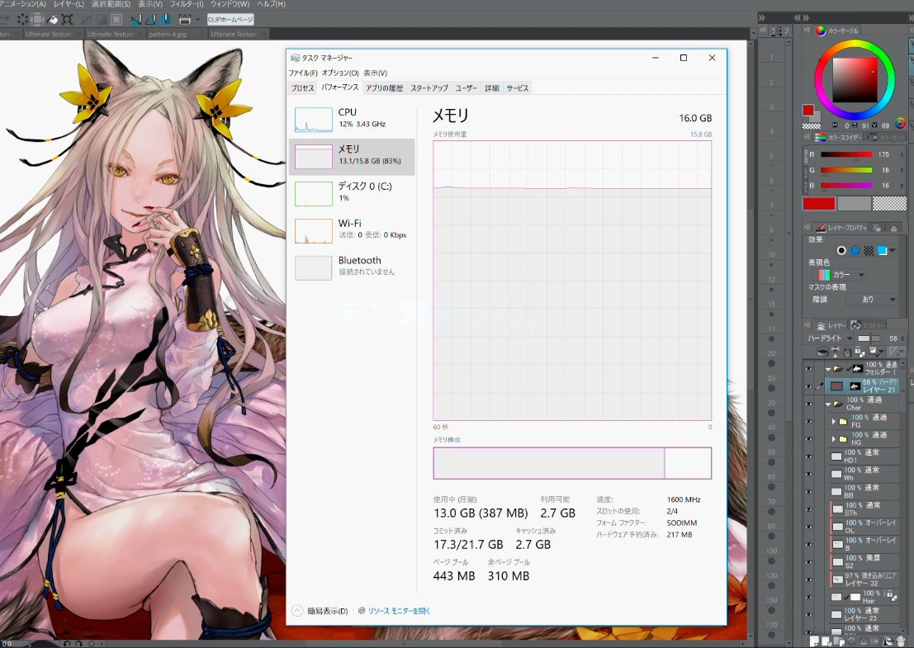Image resolution: width=914 pixels, height=648 pixels.
Task: Click the tone effect checker icon
Action: tap(869, 251)
